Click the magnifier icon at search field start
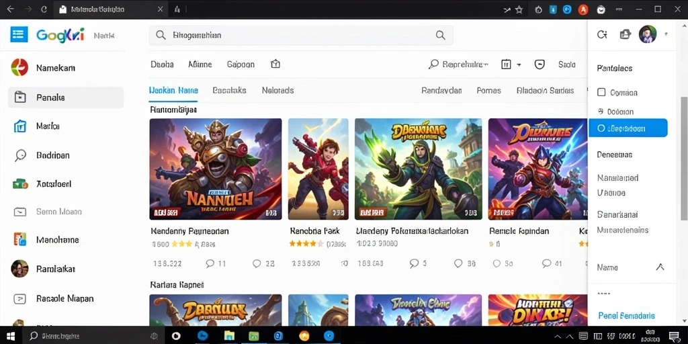This screenshot has width=688, height=344. [x=161, y=35]
